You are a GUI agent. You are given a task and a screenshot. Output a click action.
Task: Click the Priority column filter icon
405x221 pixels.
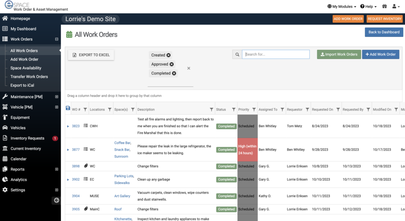pyautogui.click(x=254, y=110)
